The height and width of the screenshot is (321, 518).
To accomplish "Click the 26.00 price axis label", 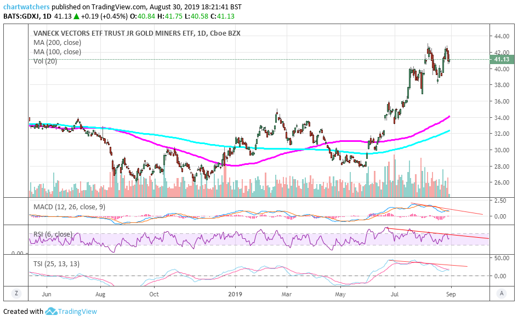I will point(502,182).
